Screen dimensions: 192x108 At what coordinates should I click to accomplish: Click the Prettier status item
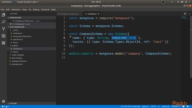click(x=176, y=106)
